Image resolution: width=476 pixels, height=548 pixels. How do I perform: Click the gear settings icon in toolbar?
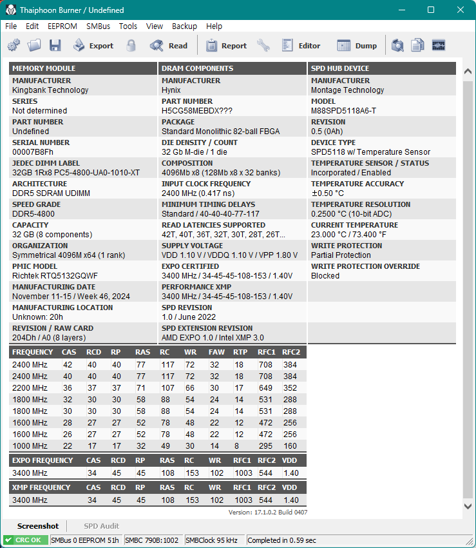coord(14,45)
